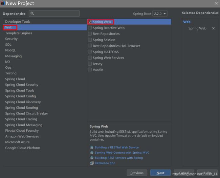This screenshot has width=220, height=178.
Task: Select Spring Cloud Routing category
Action: point(45,108)
